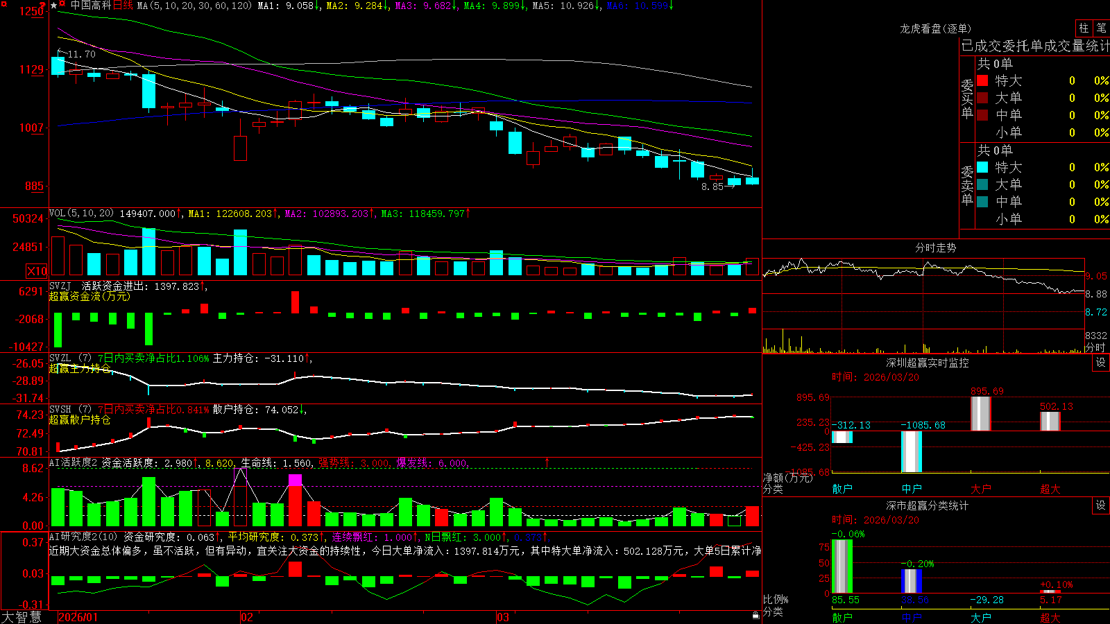Click the 爆发线: 6.000 label

pyautogui.click(x=432, y=462)
